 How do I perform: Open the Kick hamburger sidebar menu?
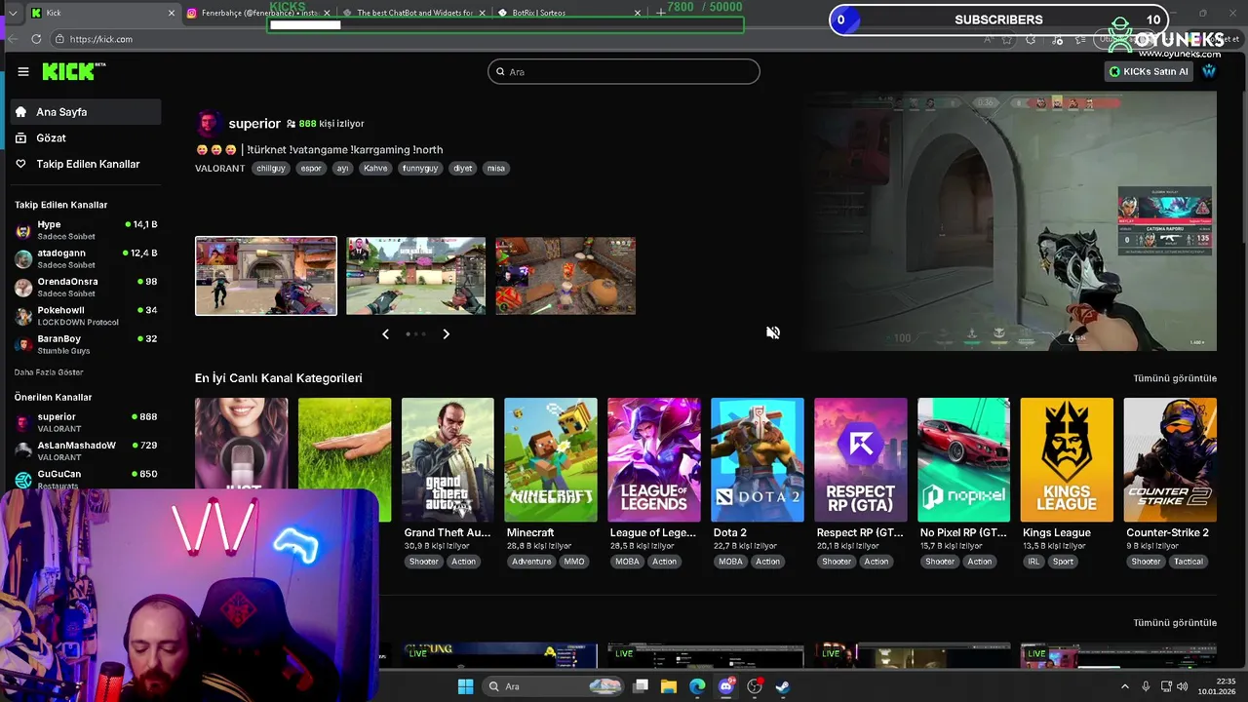tap(23, 71)
